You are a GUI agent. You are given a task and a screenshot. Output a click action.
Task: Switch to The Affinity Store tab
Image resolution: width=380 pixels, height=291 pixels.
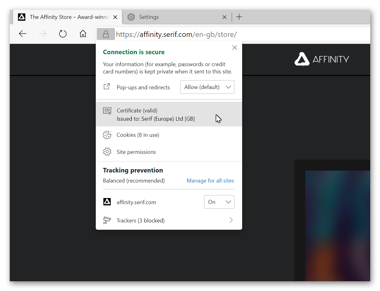[x=67, y=17]
